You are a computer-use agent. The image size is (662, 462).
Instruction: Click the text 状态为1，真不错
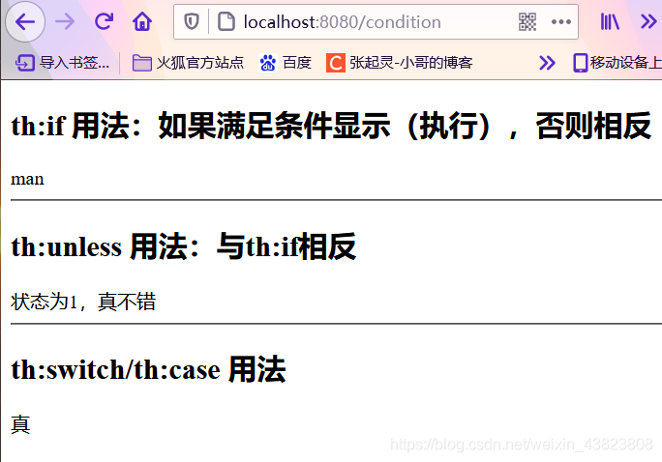83,302
